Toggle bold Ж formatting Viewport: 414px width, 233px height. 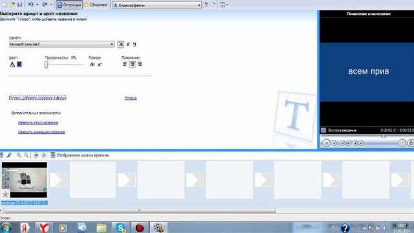tap(121, 45)
